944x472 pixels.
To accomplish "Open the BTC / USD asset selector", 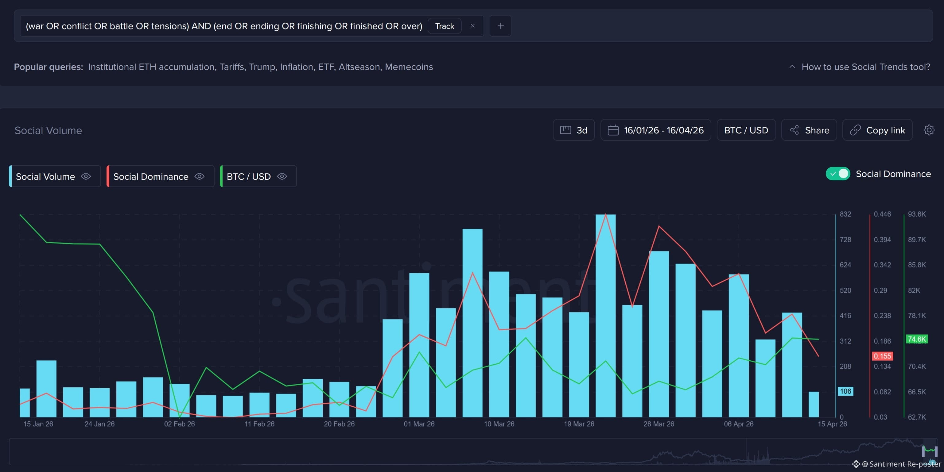I will 746,130.
